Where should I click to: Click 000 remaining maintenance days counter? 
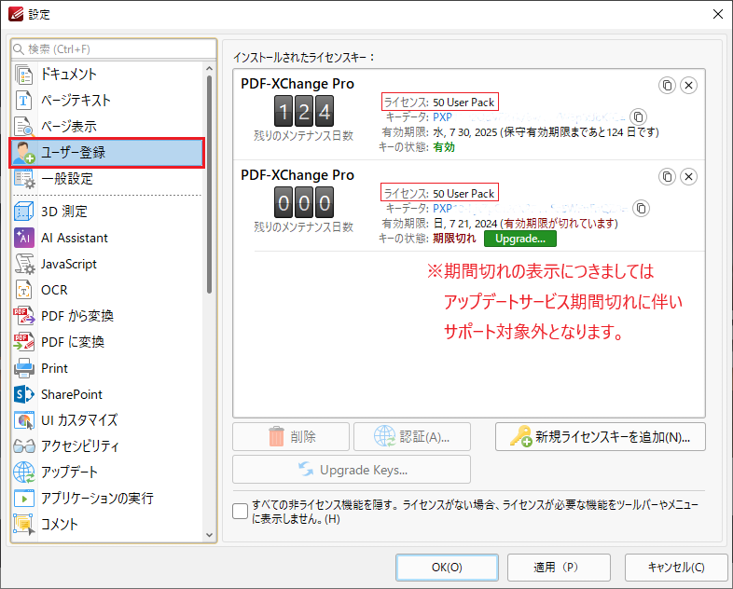coord(304,203)
